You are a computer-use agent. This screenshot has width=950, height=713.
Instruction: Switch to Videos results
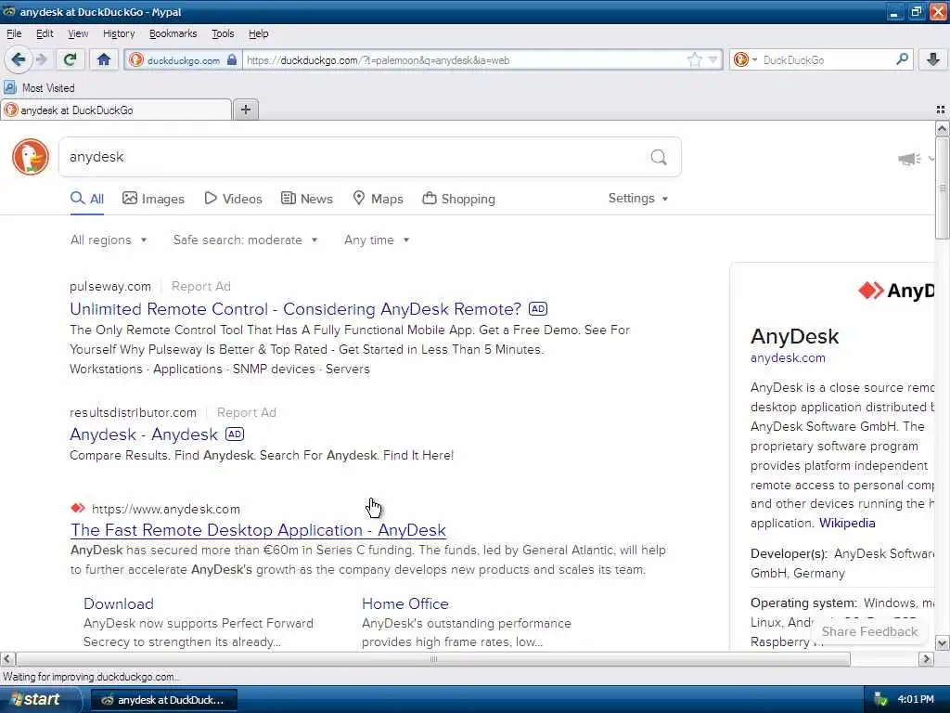233,199
